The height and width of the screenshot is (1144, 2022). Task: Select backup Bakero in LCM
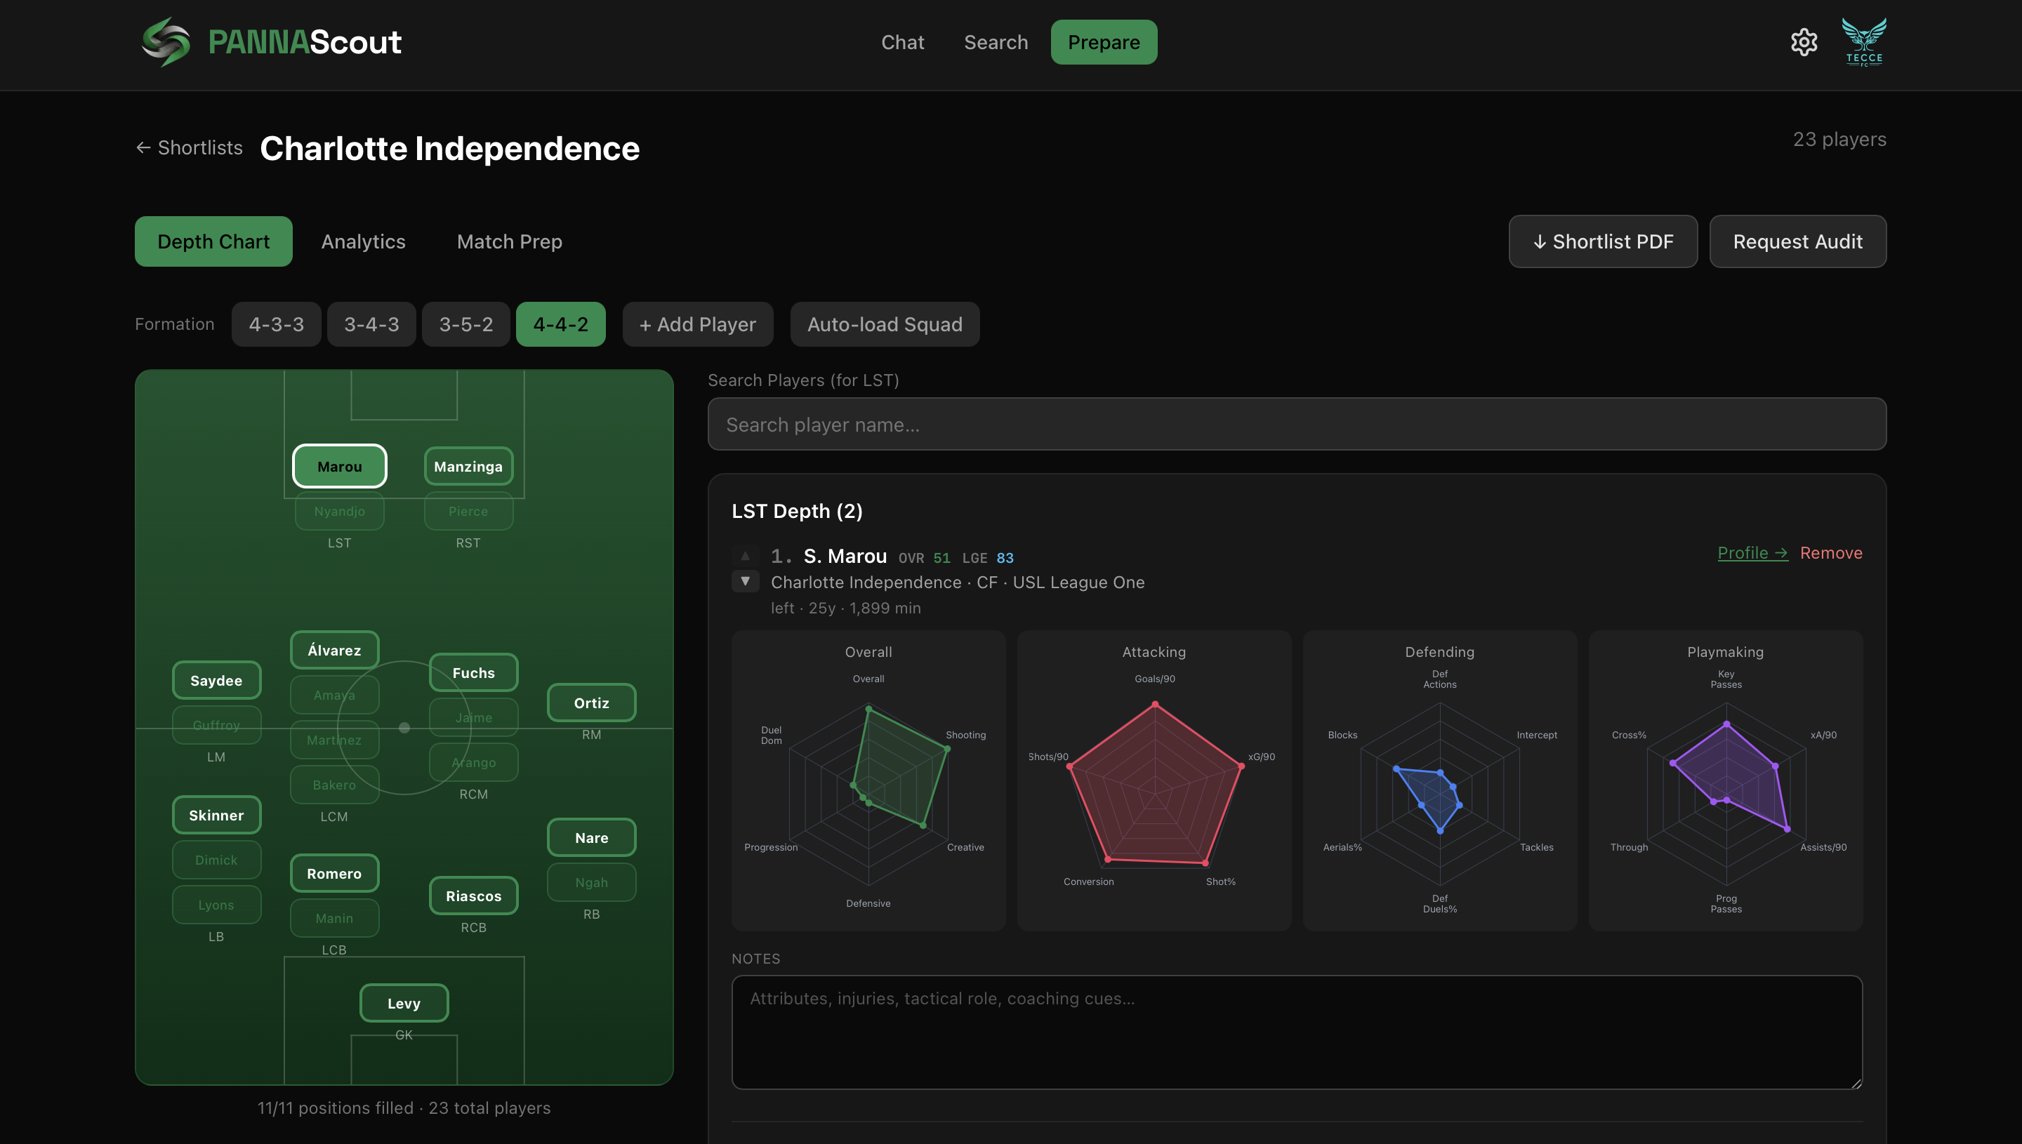[334, 785]
